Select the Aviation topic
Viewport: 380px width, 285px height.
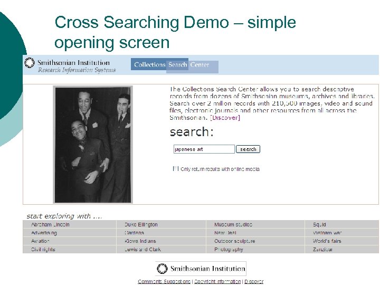coord(40,241)
